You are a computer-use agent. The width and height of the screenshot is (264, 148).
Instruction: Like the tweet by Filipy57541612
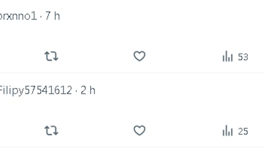click(x=139, y=131)
